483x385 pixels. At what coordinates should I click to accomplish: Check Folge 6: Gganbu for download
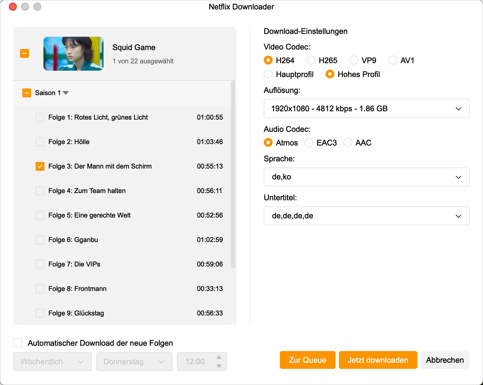(x=40, y=240)
